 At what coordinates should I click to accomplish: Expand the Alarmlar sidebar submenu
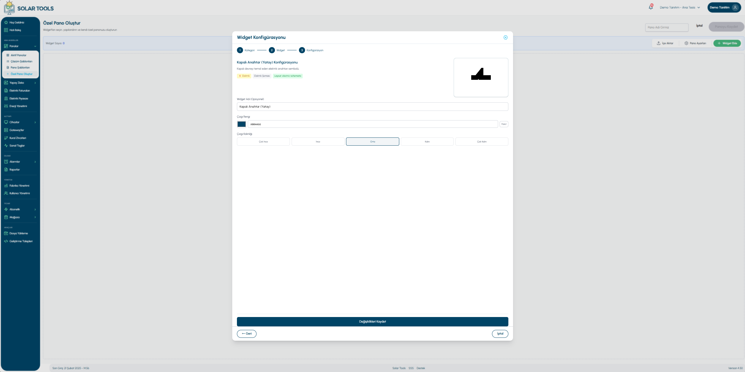tap(35, 162)
